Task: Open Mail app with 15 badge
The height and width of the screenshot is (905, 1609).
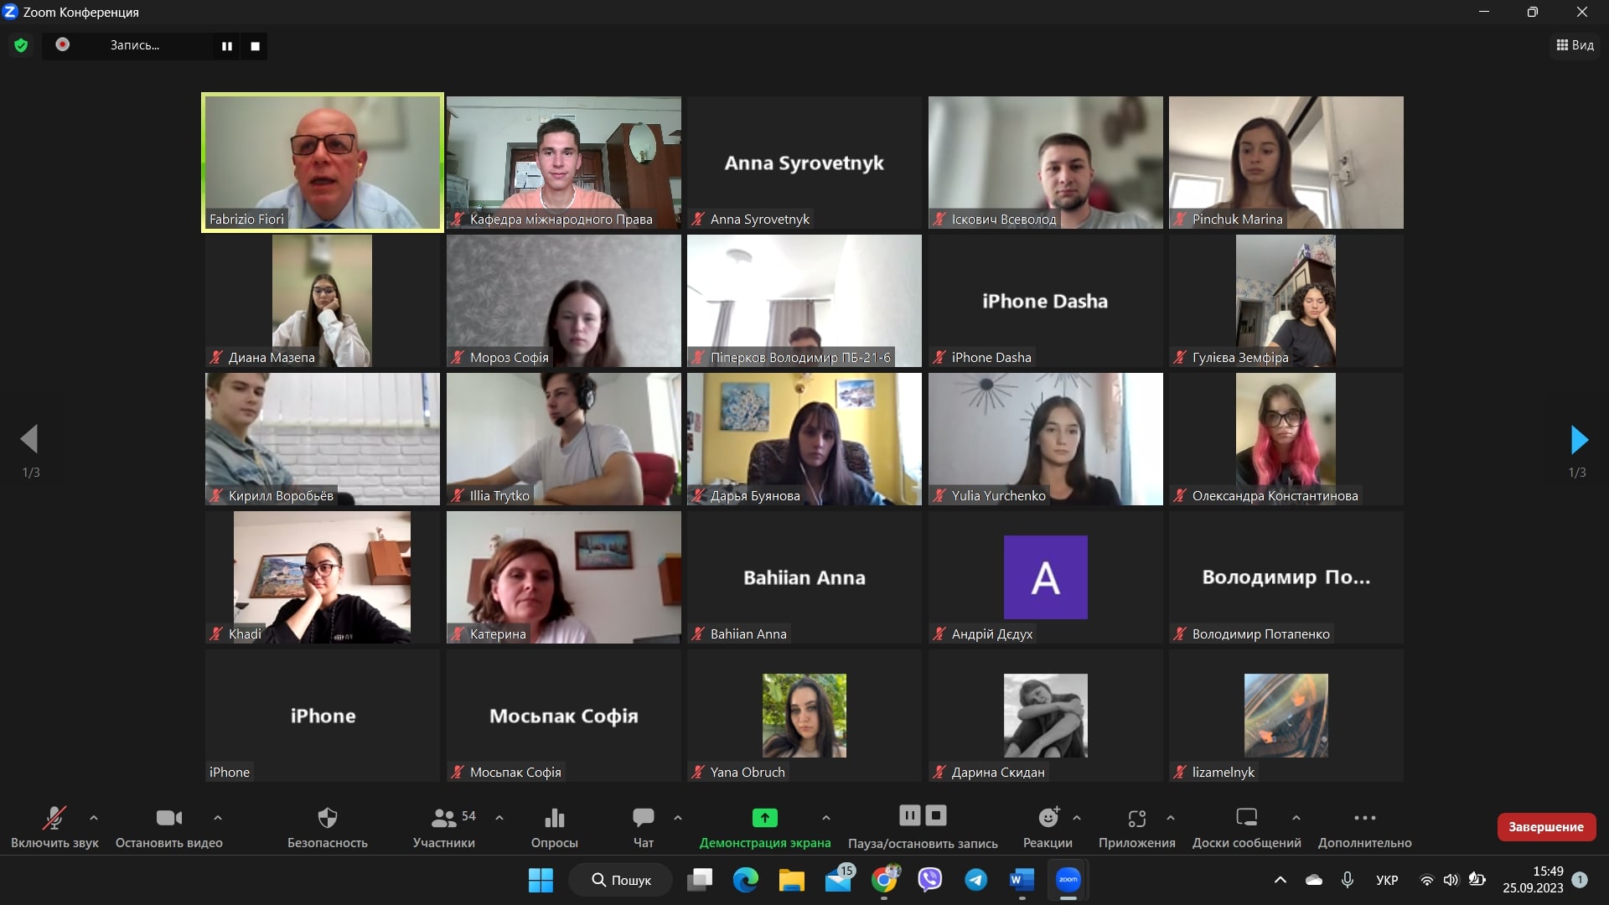Action: coord(838,880)
